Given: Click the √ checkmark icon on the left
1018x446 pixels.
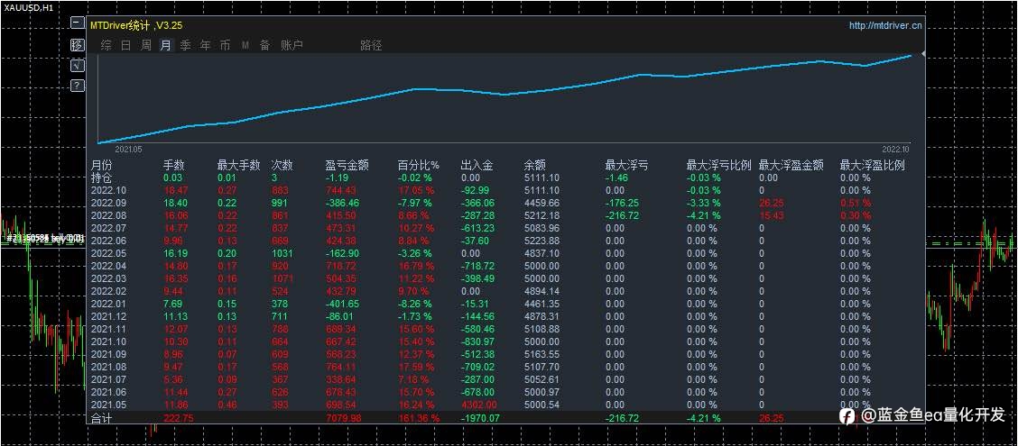Looking at the screenshot, I should click(x=78, y=66).
